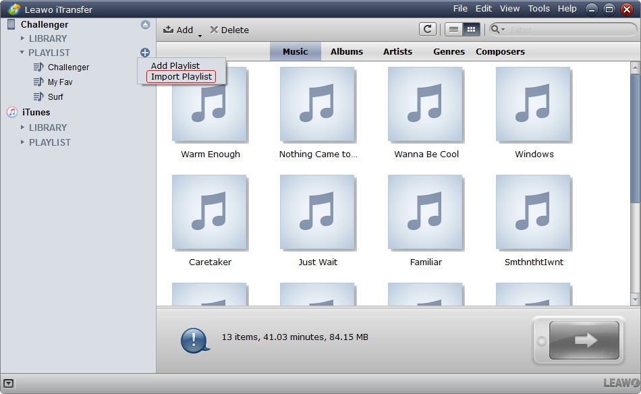Viewport: 641px width, 394px height.
Task: Open the View menu
Action: point(510,9)
